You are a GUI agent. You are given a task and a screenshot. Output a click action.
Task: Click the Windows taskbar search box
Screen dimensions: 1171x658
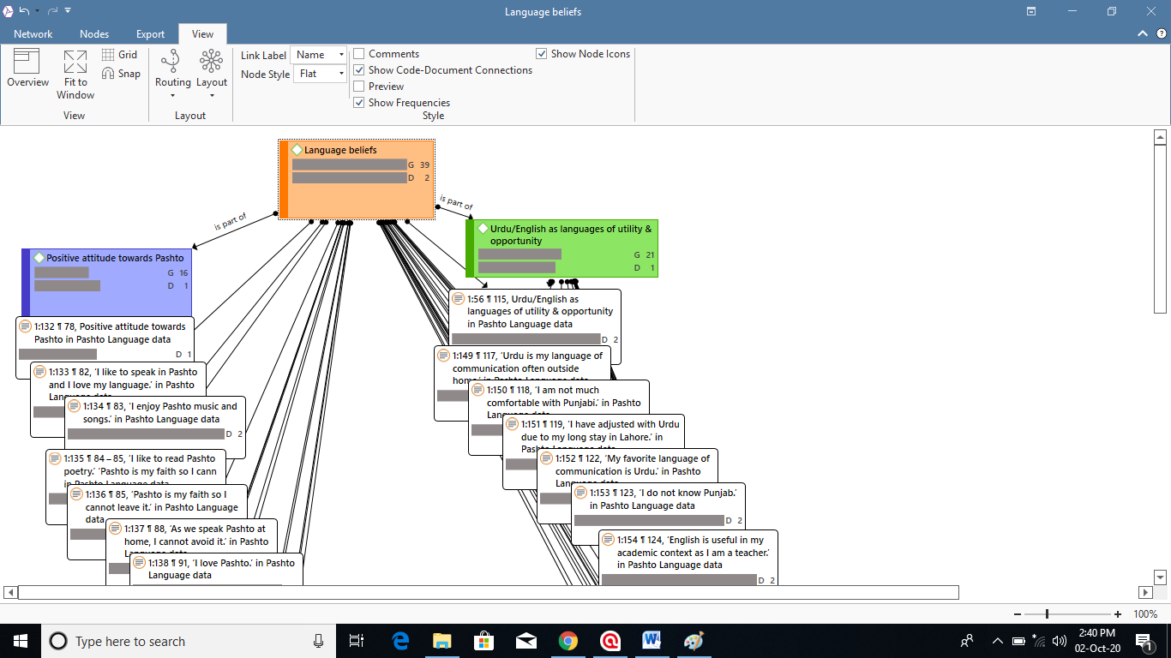pos(188,641)
